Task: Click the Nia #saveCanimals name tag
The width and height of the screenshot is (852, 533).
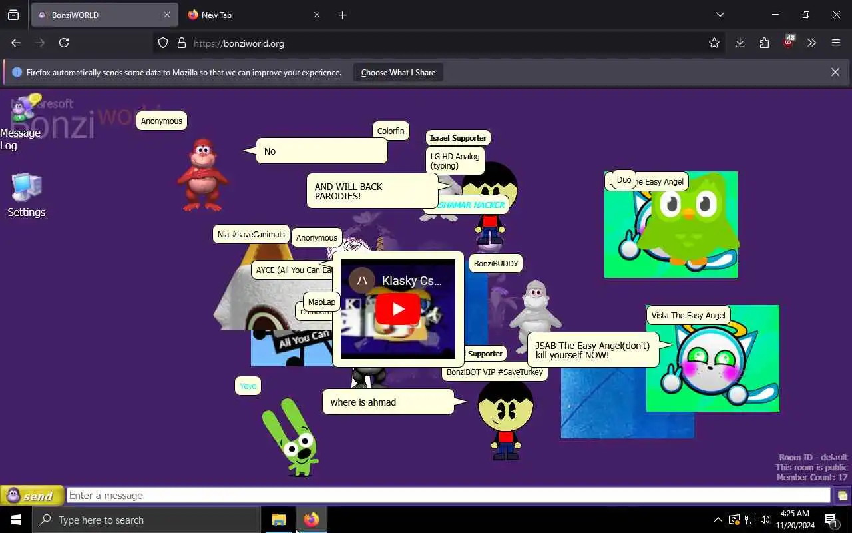Action: (x=251, y=234)
